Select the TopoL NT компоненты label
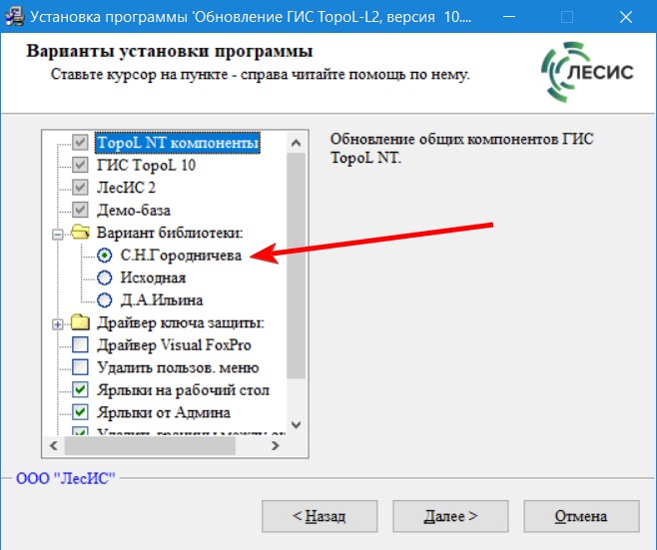The image size is (657, 550). coord(178,143)
